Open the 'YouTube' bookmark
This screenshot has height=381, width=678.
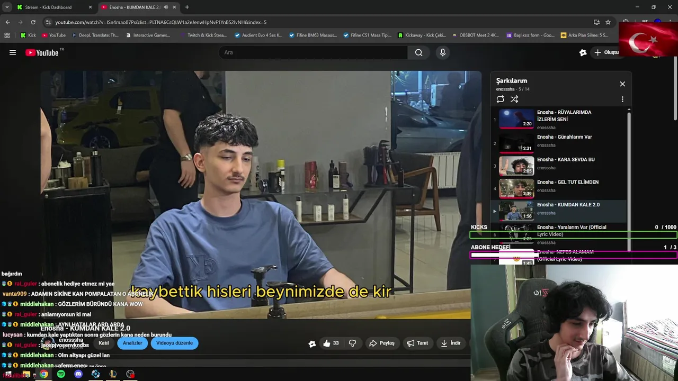pos(53,35)
